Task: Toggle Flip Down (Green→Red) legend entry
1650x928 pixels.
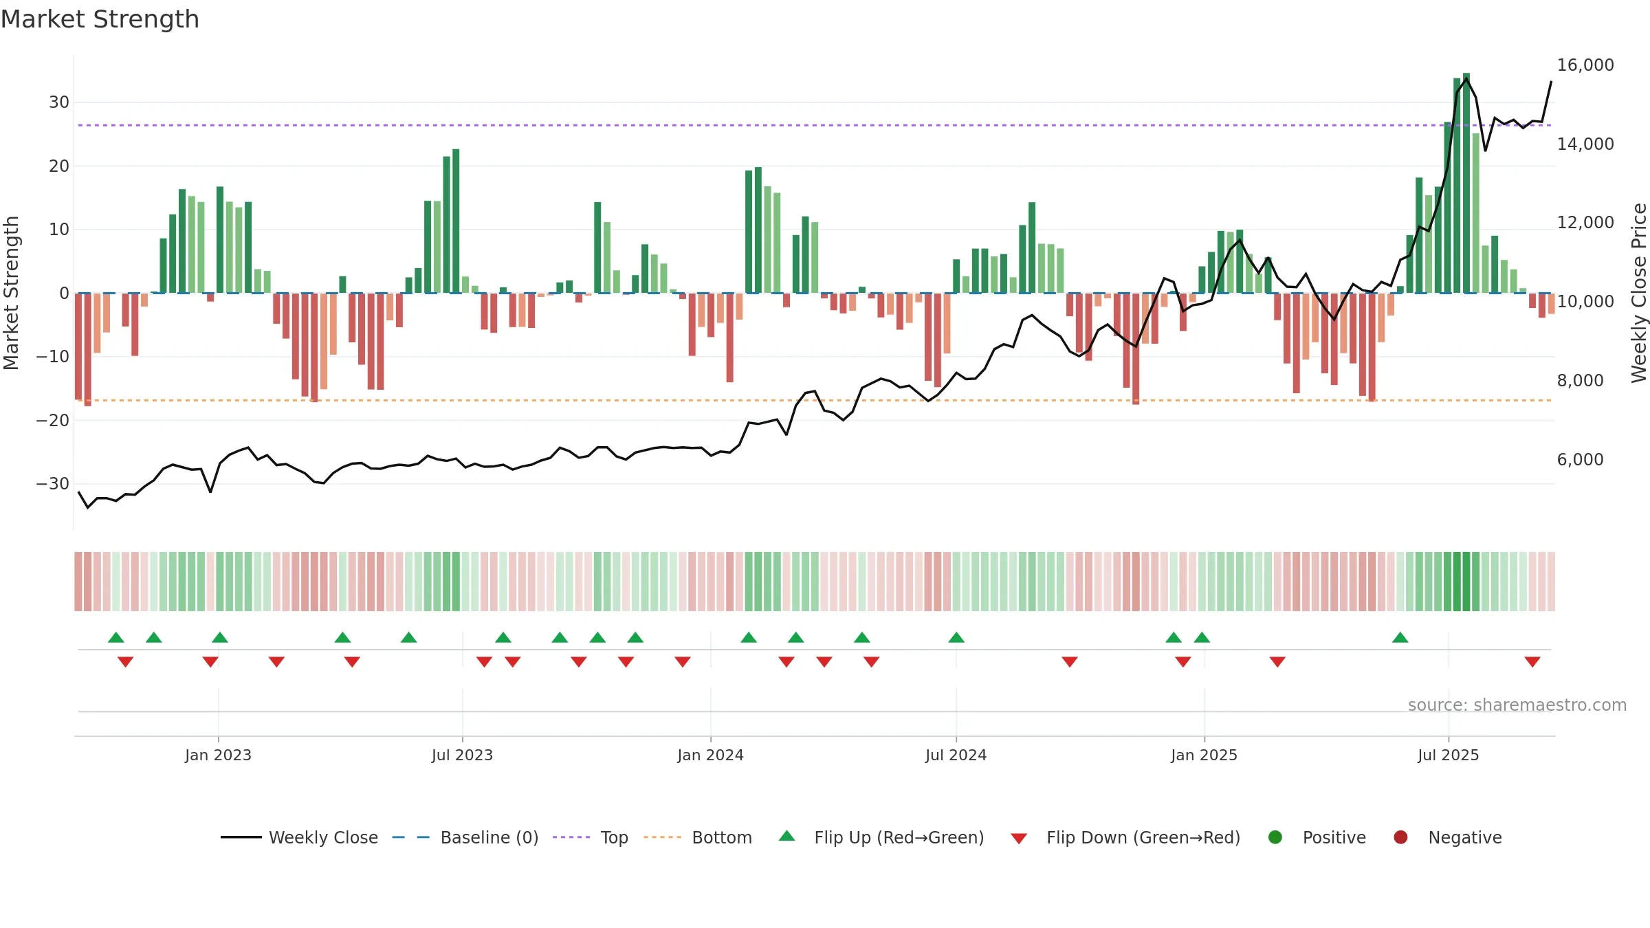Action: 1125,837
